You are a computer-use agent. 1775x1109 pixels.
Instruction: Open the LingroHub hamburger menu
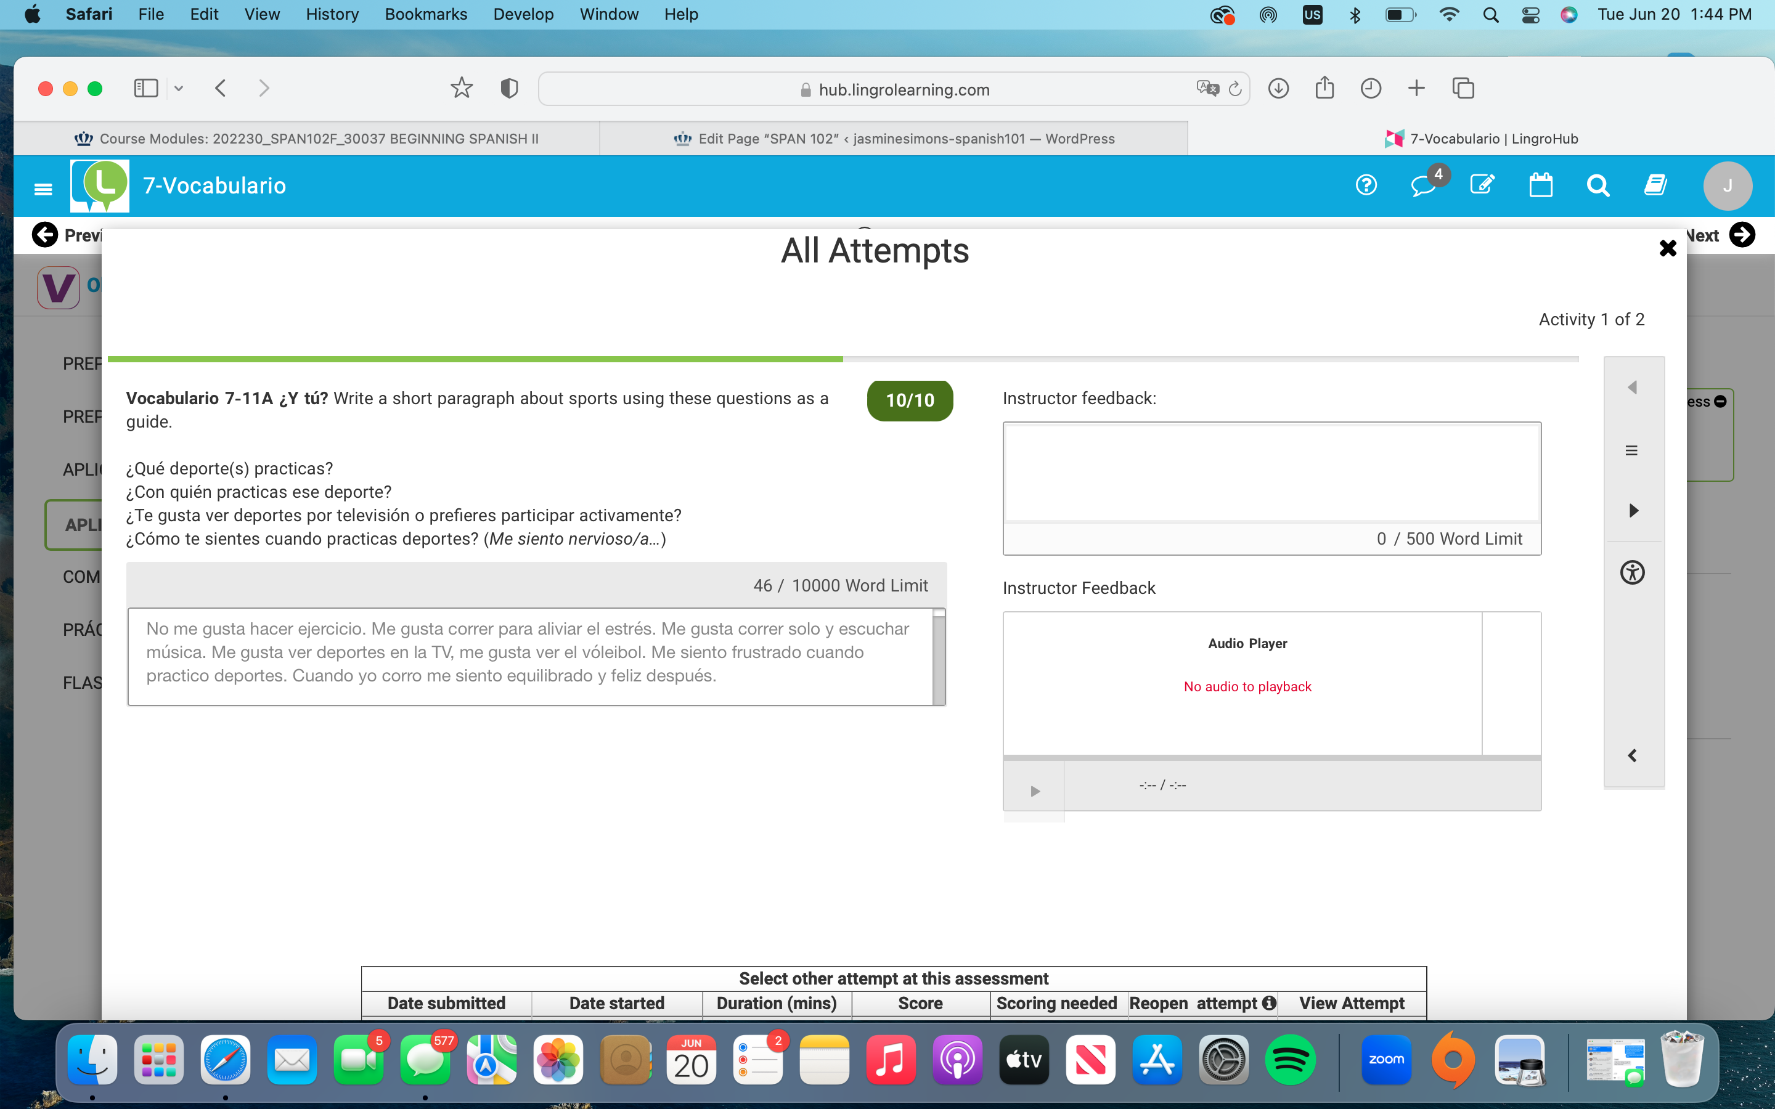[43, 189]
